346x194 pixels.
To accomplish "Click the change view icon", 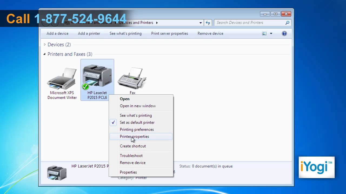I will 264,33.
